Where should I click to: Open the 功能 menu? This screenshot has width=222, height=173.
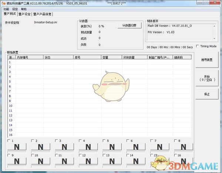point(6,9)
